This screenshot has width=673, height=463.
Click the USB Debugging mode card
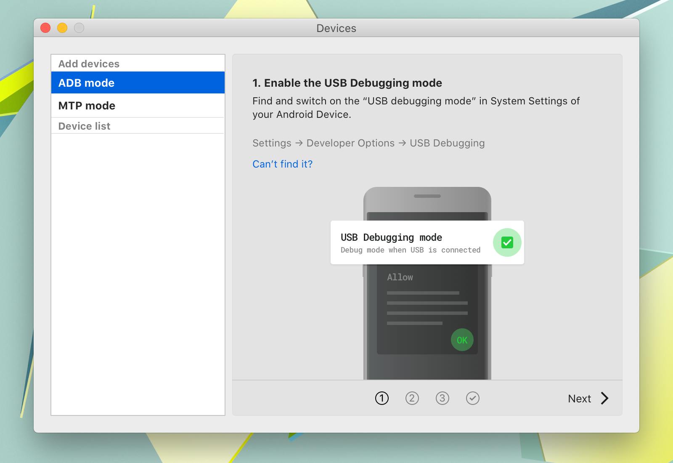(427, 242)
